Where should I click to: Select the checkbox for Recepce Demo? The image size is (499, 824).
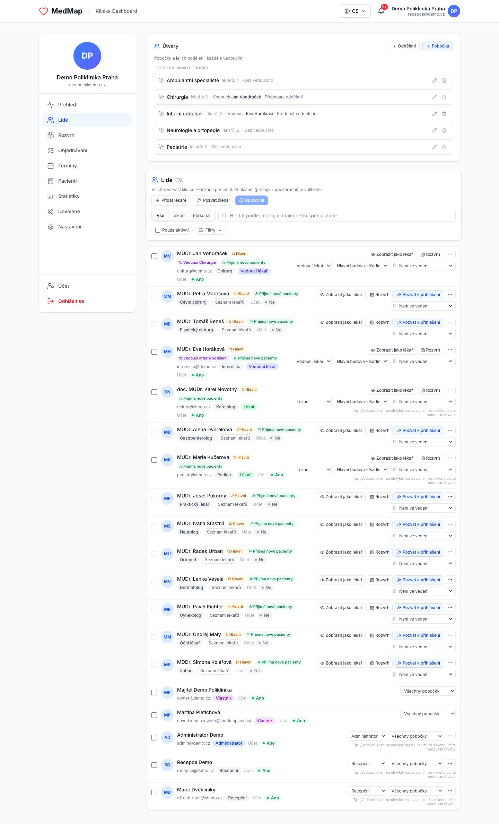click(154, 765)
